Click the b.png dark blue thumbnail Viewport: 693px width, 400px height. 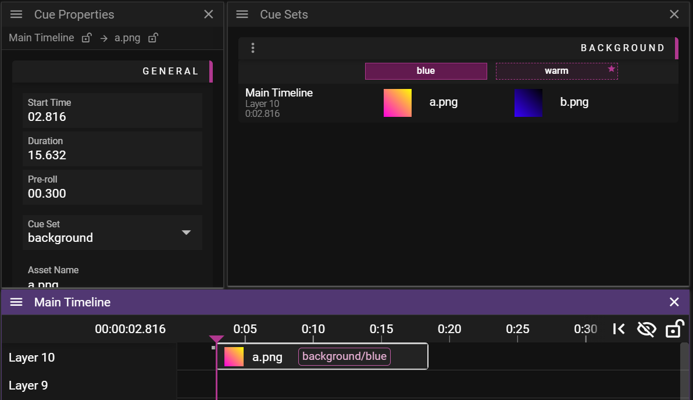coord(528,103)
